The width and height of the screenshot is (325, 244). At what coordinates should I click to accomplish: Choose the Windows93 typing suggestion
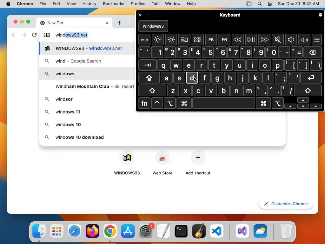pyautogui.click(x=153, y=26)
